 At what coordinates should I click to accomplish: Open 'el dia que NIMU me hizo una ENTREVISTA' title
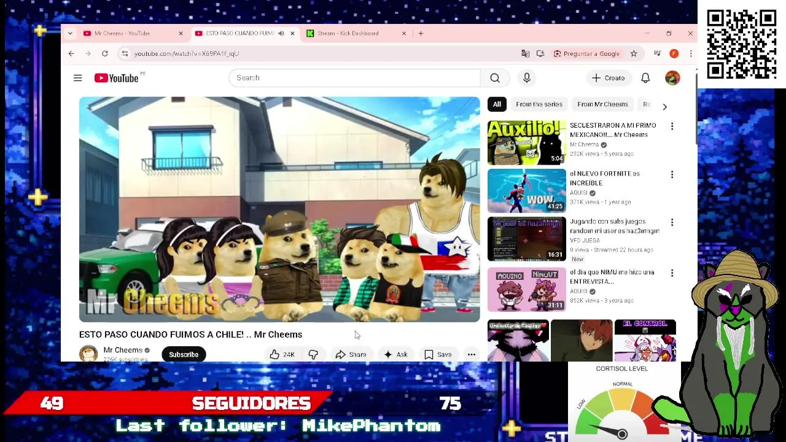[612, 277]
